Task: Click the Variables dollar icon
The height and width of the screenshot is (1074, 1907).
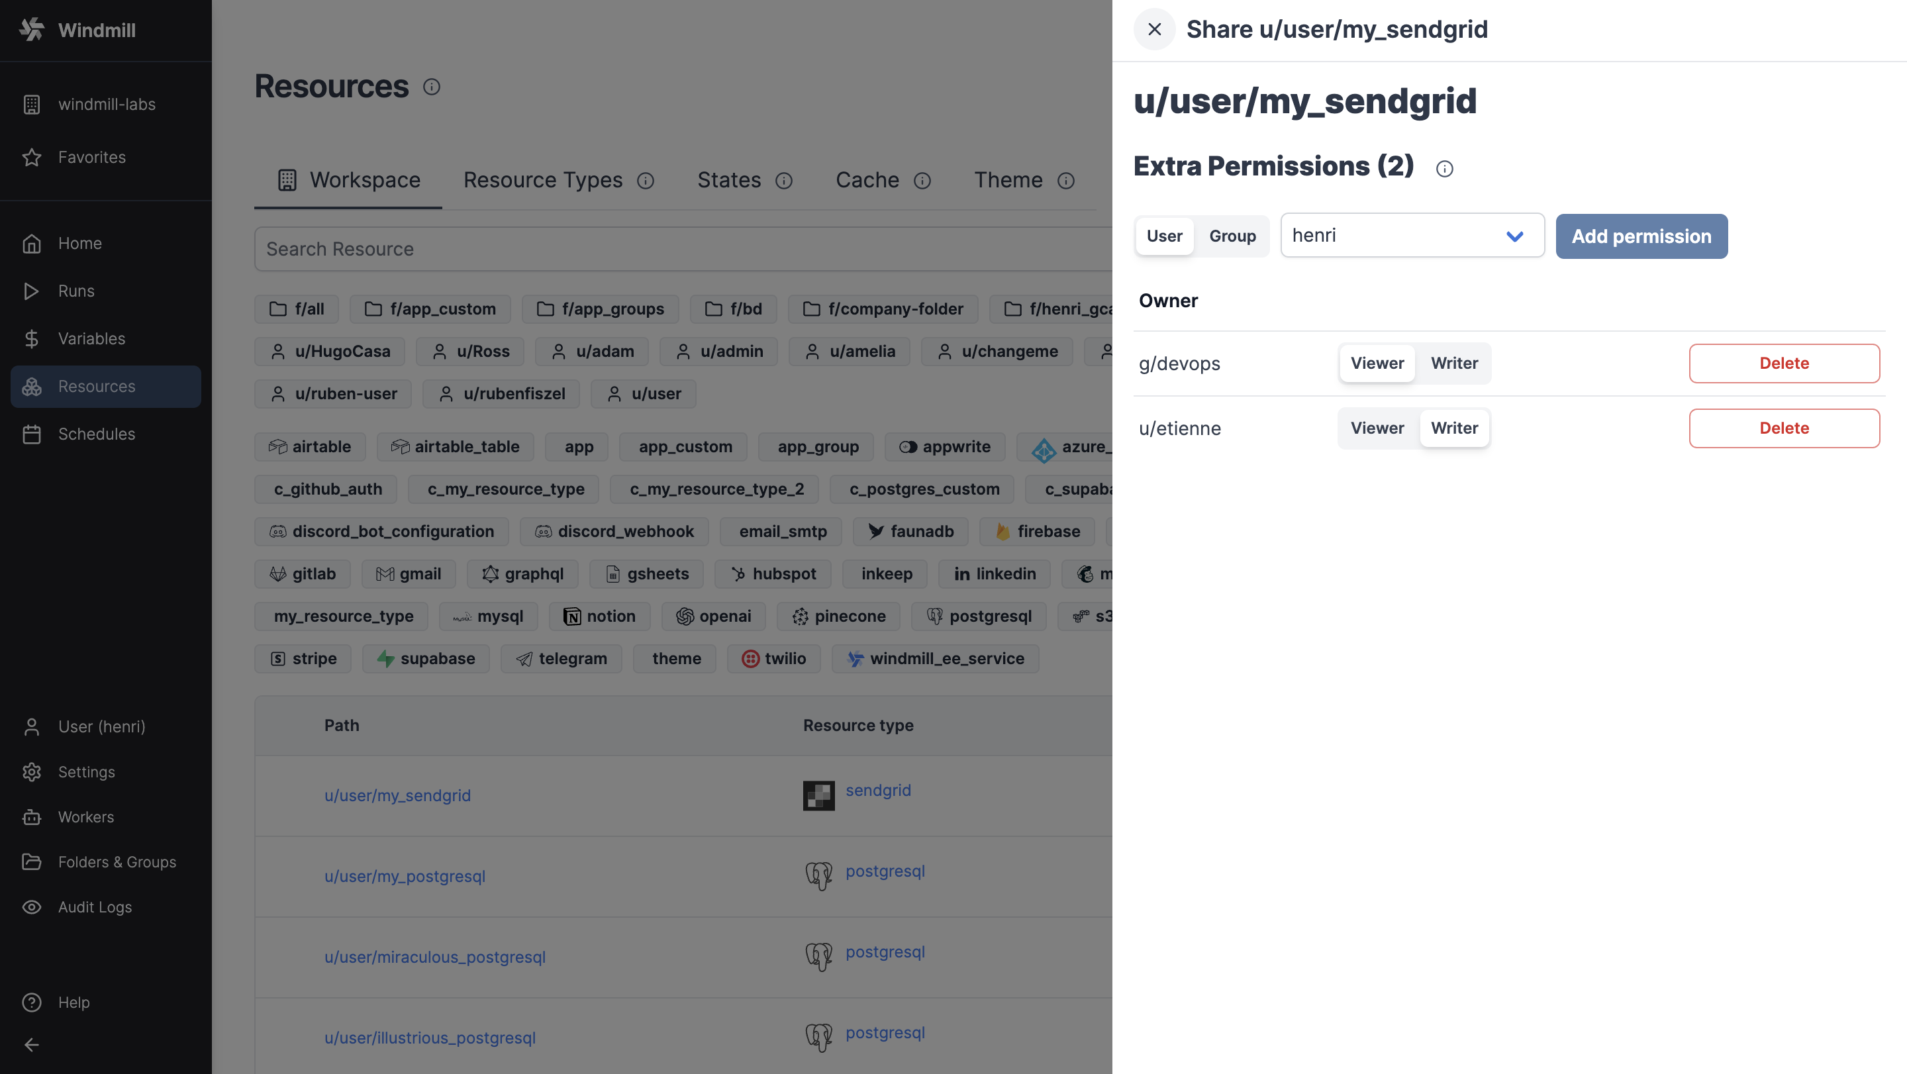Action: click(31, 339)
